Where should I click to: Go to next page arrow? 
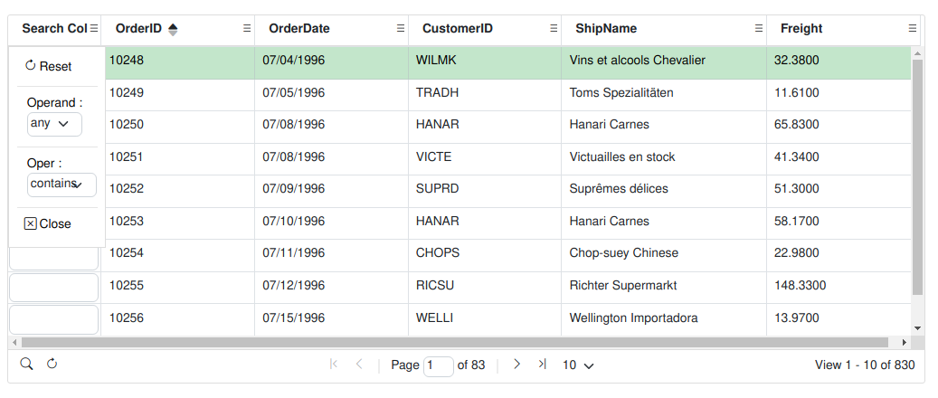[516, 365]
